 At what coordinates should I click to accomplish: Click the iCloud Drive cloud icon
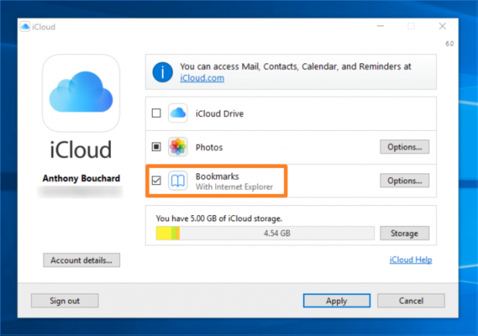179,113
